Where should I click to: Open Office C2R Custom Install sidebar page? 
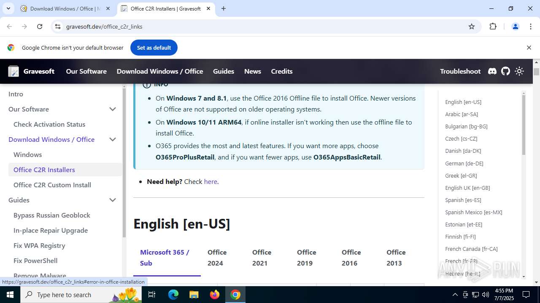pyautogui.click(x=52, y=185)
